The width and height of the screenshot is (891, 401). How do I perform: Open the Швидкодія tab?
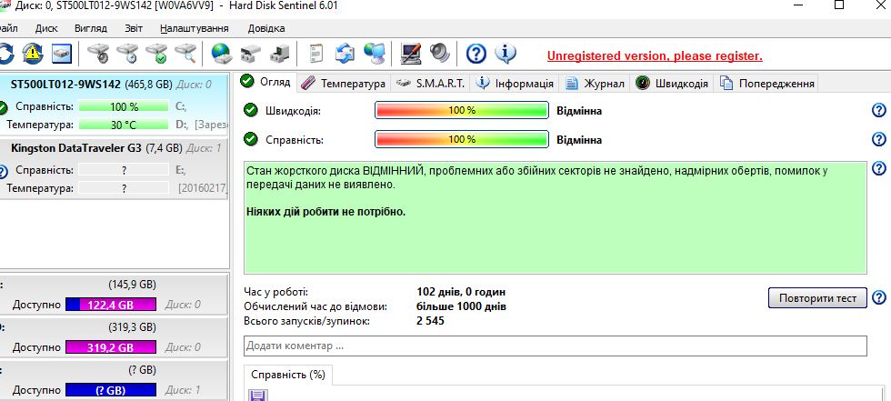pos(672,84)
